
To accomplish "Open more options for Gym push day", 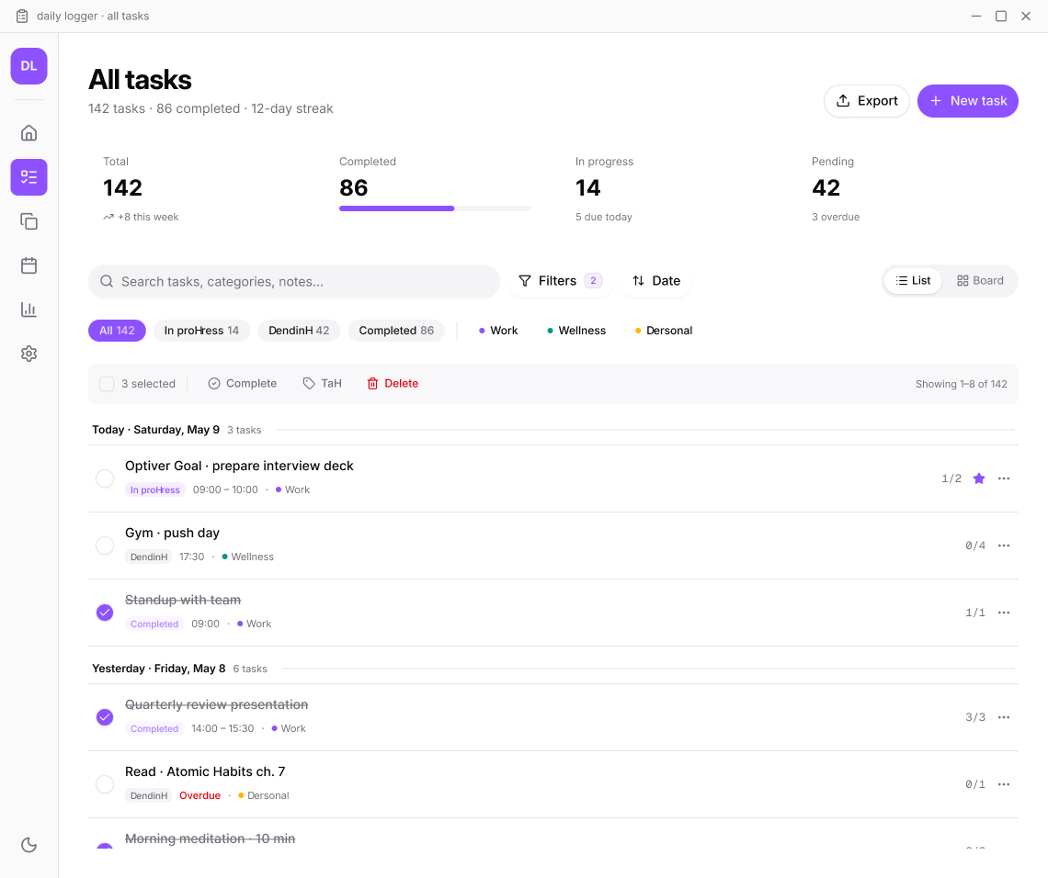I will tap(1004, 546).
